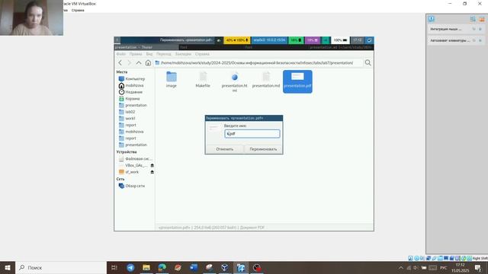The height and width of the screenshot is (274, 488).
Task: Open the Правка menu in Thunar
Action: point(136,54)
